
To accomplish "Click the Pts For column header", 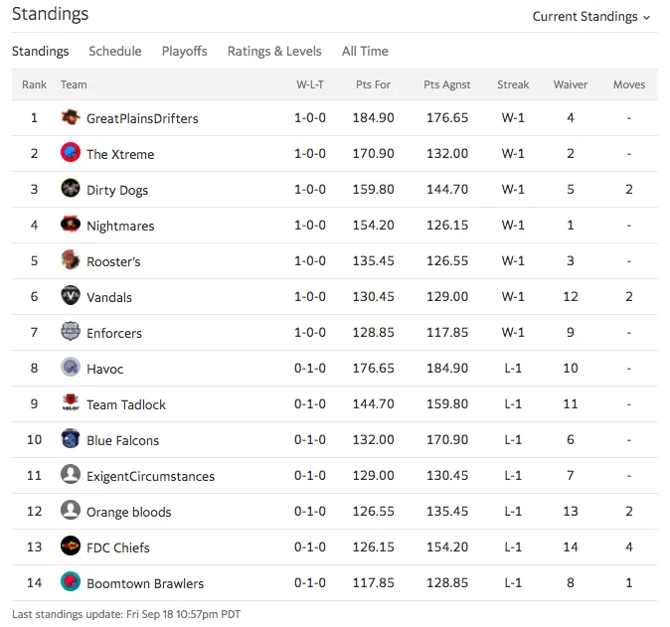I will pos(373,84).
